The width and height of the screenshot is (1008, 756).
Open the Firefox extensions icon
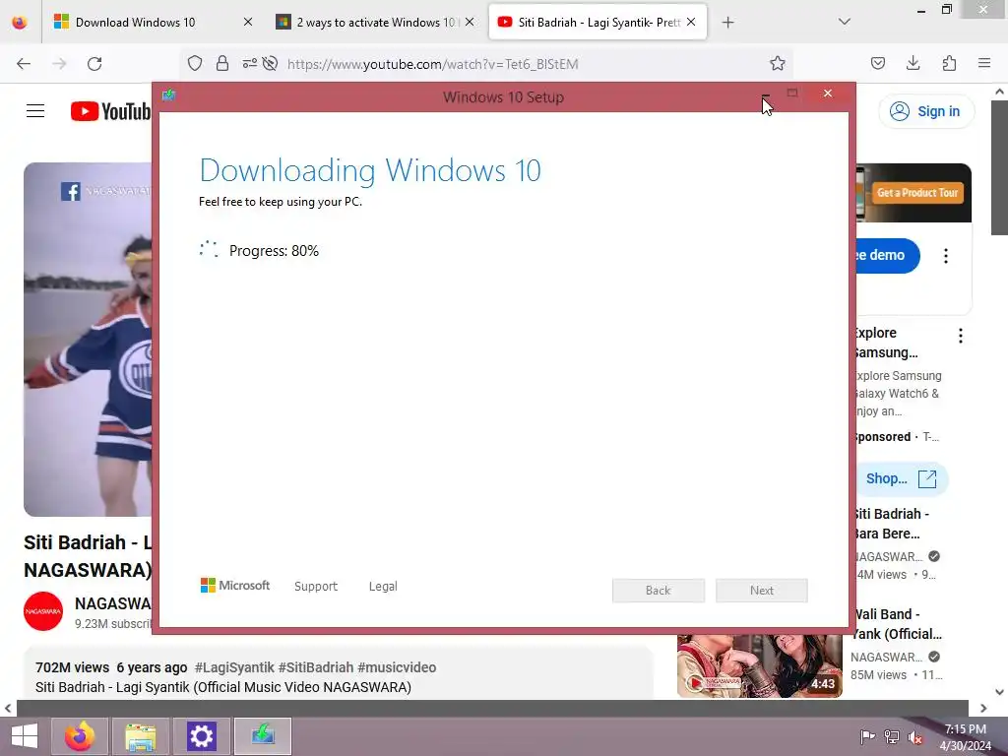tap(949, 63)
